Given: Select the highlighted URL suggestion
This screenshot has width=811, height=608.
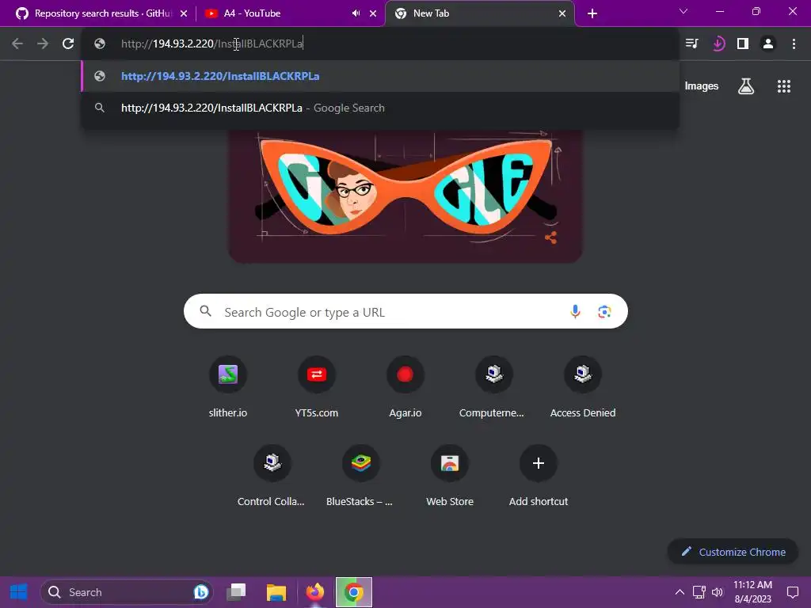Looking at the screenshot, I should click(380, 76).
